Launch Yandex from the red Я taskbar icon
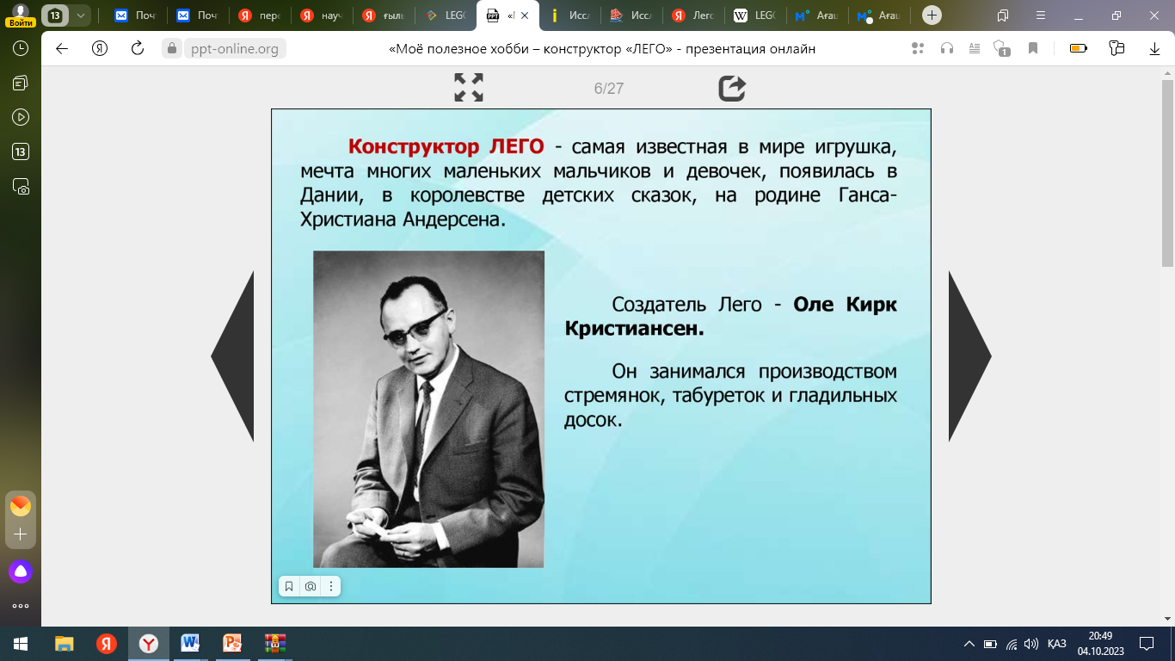This screenshot has height=661, width=1175. pos(106,644)
